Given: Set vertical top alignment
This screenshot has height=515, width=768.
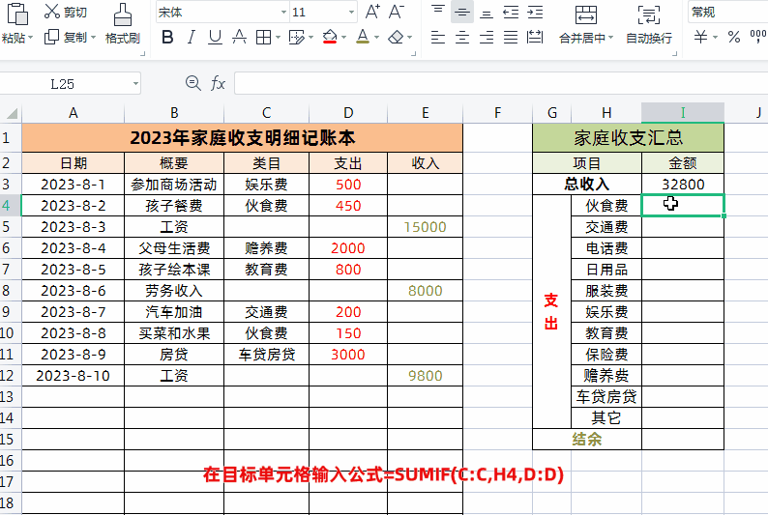Looking at the screenshot, I should tap(438, 12).
